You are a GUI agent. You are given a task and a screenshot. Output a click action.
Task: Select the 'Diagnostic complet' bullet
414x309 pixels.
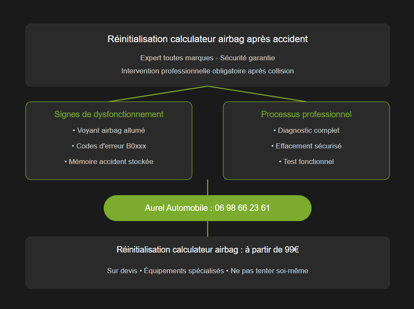point(306,130)
